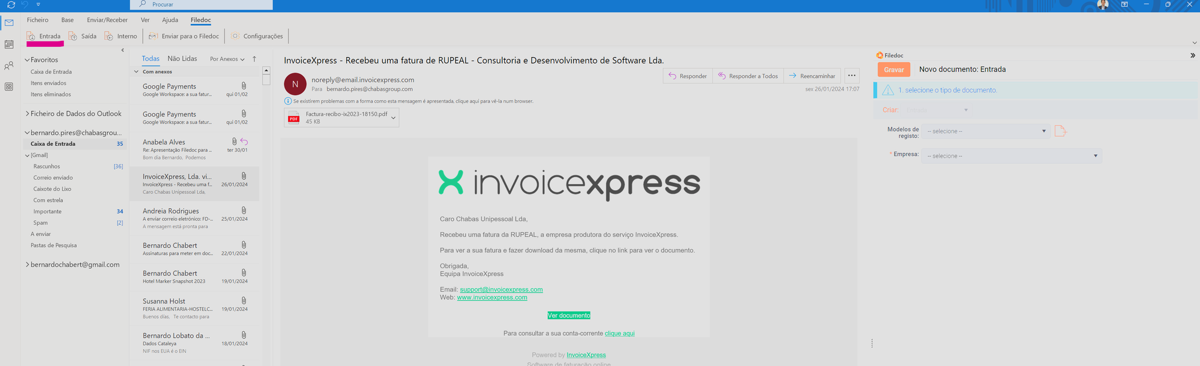Screen dimensions: 1200x366
Task: Show Todas messages tab
Action: 151,59
